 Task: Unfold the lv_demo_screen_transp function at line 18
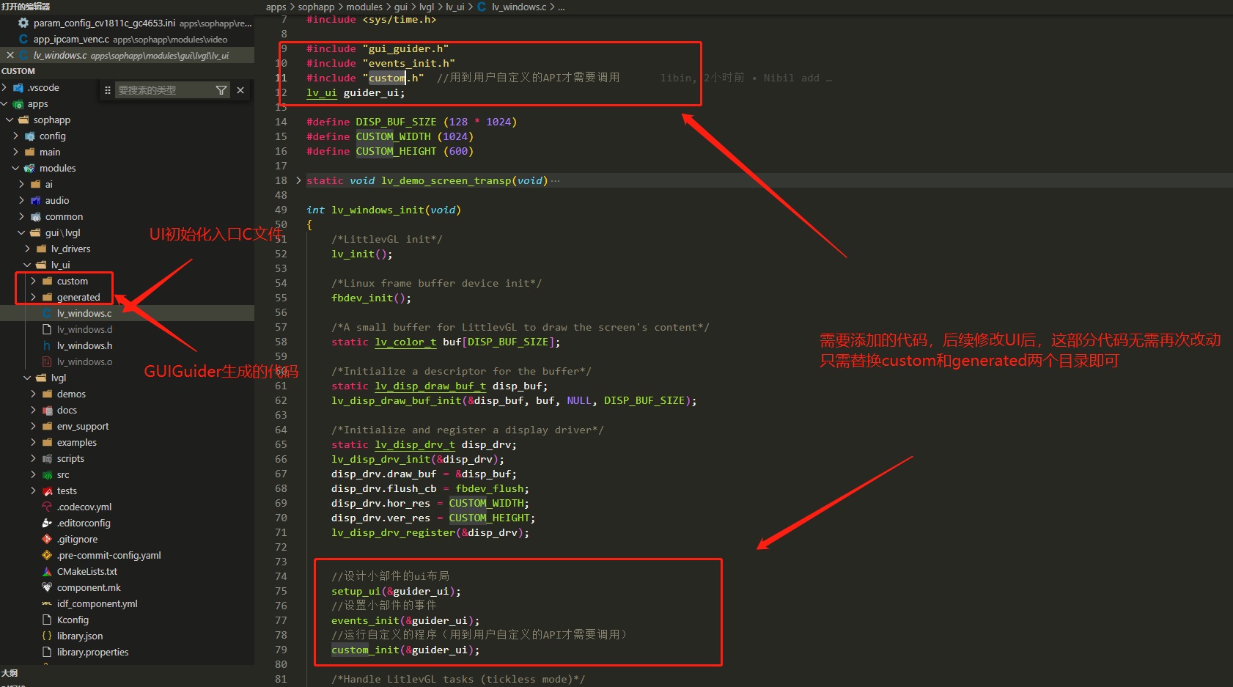pos(298,180)
